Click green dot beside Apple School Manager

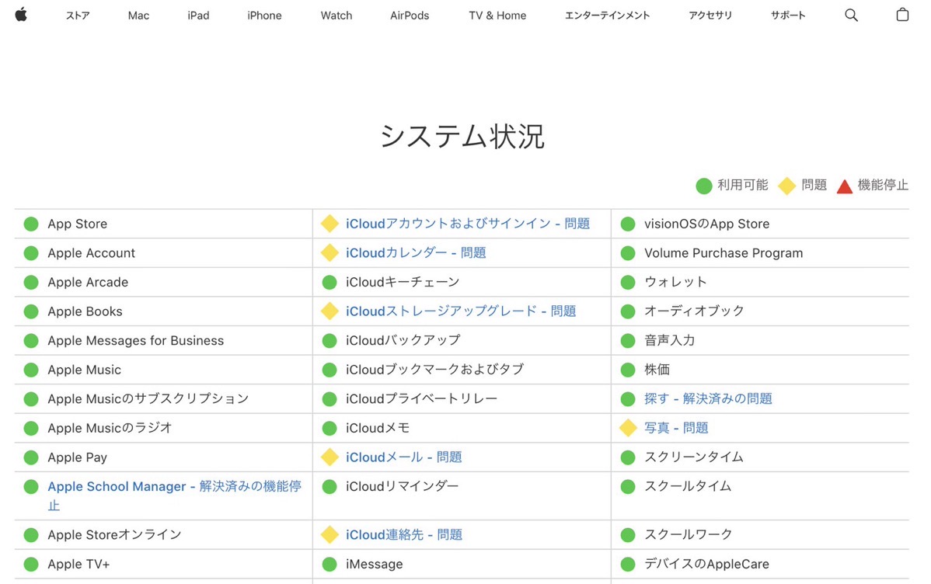tap(31, 487)
